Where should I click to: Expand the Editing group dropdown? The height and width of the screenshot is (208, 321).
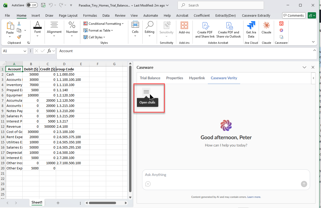[x=149, y=36]
